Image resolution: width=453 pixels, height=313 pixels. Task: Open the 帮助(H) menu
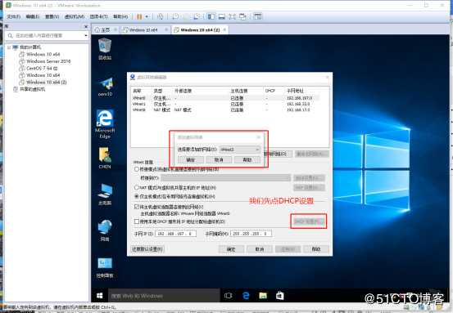(x=120, y=16)
